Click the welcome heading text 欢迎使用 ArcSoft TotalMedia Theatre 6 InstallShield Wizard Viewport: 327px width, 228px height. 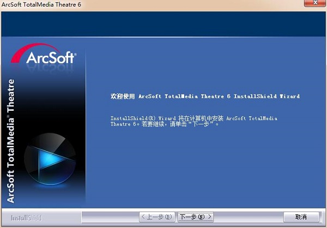coord(205,96)
